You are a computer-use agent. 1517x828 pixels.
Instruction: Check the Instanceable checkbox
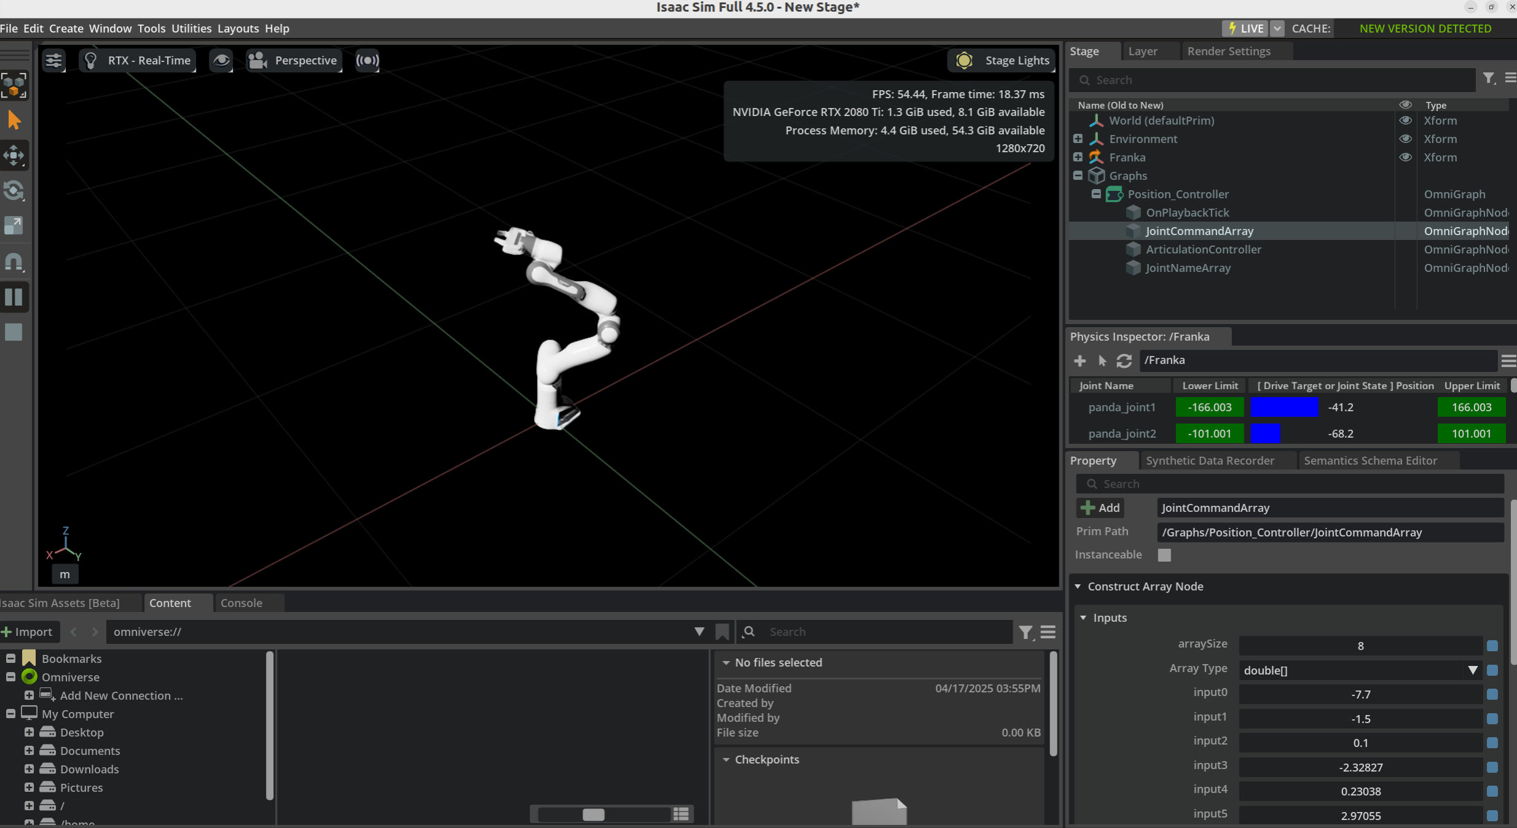coord(1164,555)
